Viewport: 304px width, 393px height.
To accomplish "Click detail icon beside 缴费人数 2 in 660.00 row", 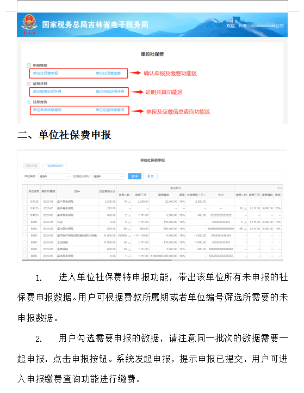I will [129, 215].
